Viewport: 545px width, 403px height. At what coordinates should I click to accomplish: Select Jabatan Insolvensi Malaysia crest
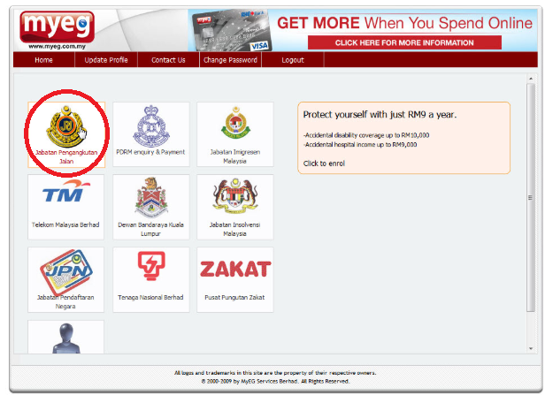235,196
